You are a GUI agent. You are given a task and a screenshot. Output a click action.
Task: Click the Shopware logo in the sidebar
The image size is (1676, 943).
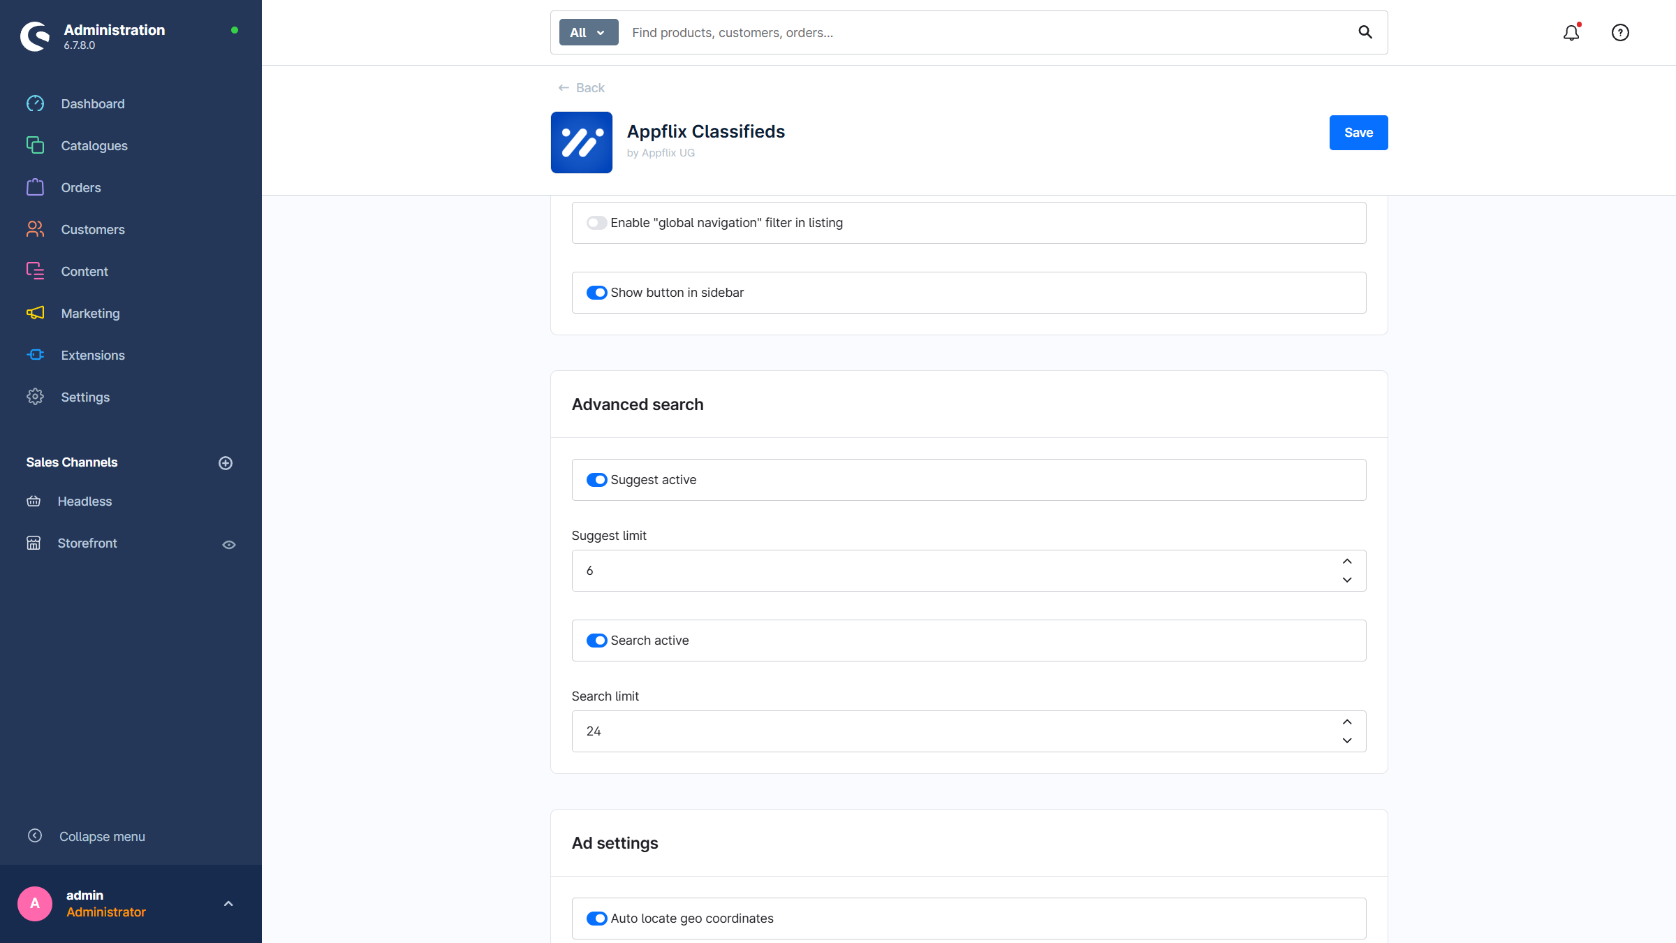point(35,36)
